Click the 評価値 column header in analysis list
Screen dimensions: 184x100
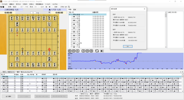point(16,74)
